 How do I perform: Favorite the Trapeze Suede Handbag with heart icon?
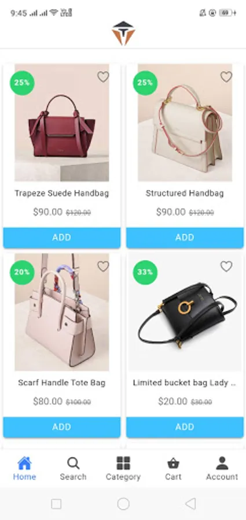point(103,77)
